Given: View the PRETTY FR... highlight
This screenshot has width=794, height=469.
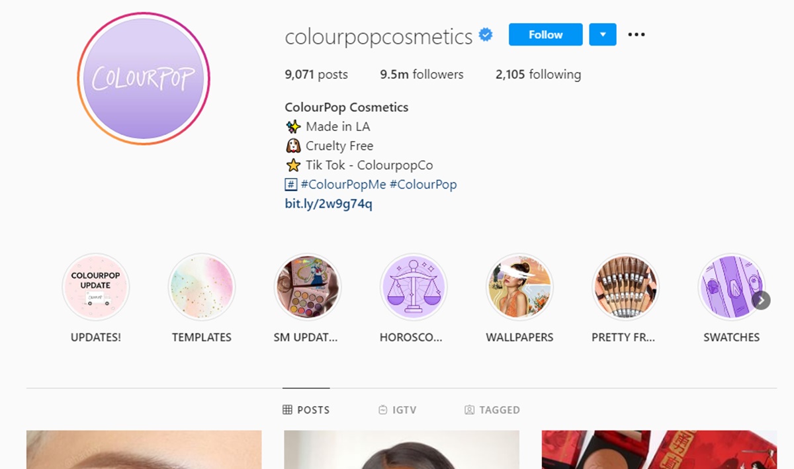Looking at the screenshot, I should (x=625, y=287).
